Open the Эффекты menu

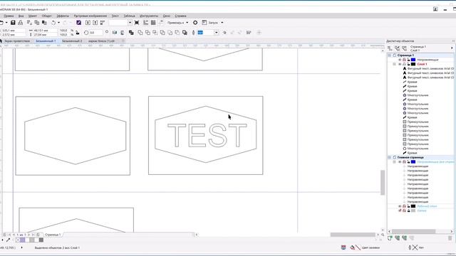click(x=63, y=16)
